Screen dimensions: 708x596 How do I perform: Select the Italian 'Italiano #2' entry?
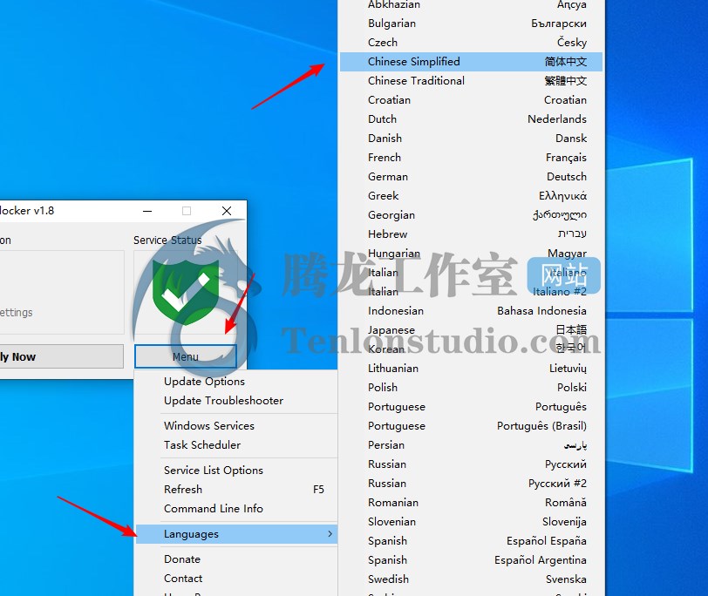471,292
